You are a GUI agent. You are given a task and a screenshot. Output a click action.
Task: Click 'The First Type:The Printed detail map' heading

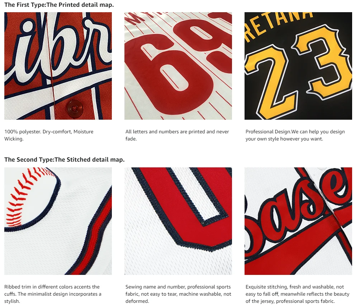pyautogui.click(x=59, y=5)
